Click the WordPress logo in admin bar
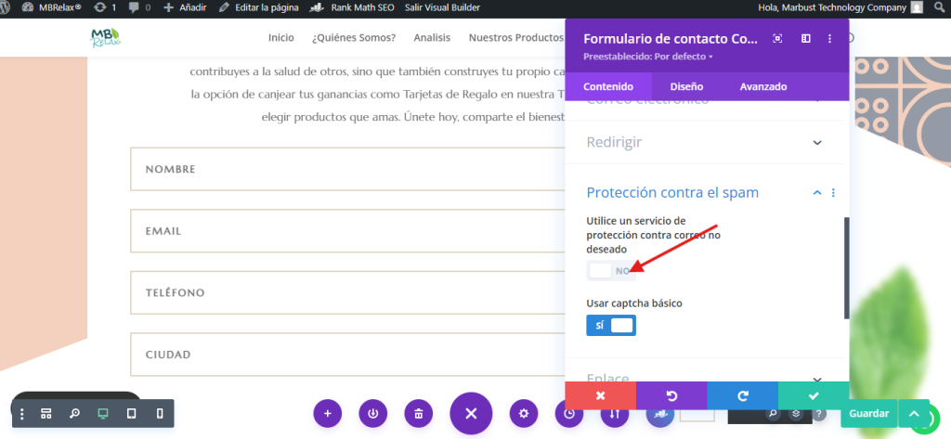 pos(5,7)
